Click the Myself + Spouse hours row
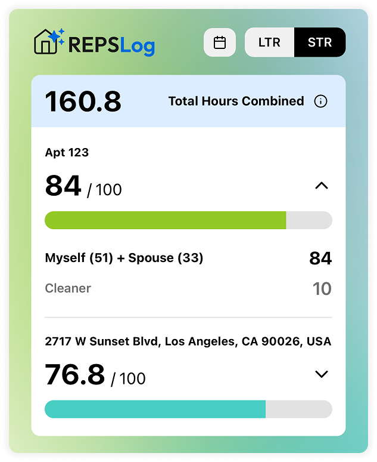The width and height of the screenshot is (377, 462). point(188,258)
